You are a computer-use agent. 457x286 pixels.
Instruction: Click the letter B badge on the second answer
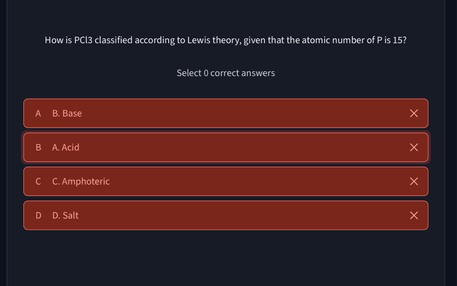(x=38, y=147)
